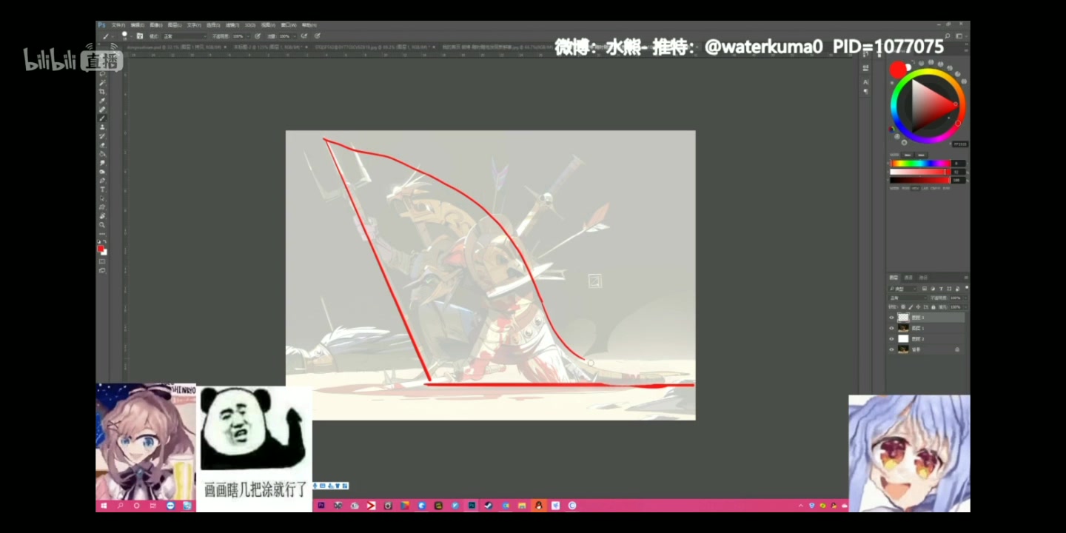
Task: Select the Type tool
Action: pos(102,190)
